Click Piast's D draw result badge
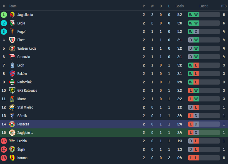The width and height of the screenshot is (228, 164). point(191,40)
